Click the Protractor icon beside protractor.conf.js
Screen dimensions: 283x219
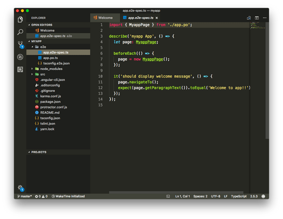click(x=37, y=107)
